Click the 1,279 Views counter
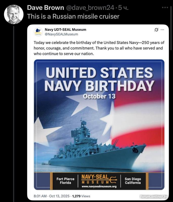The width and height of the screenshot is (173, 202). tap(81, 196)
